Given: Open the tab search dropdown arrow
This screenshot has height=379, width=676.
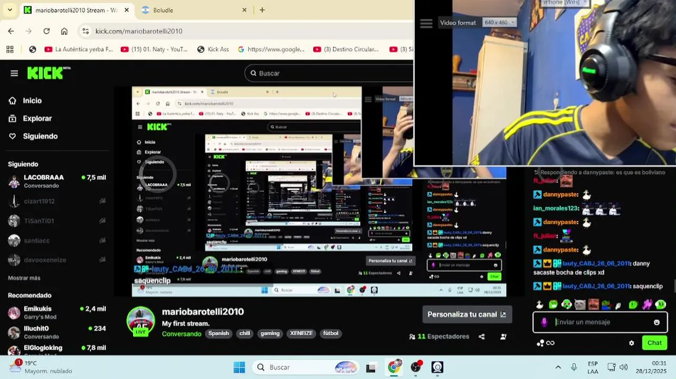Looking at the screenshot, I should (9, 10).
